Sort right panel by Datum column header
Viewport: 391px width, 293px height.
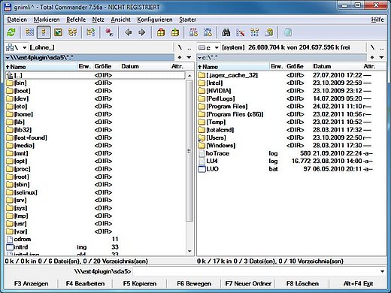click(337, 67)
